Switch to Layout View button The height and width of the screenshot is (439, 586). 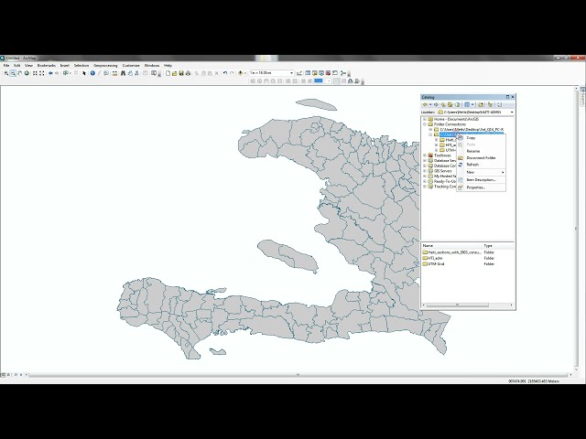pos(8,374)
